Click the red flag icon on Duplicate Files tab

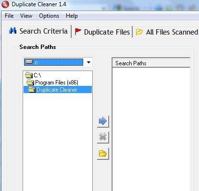78,32
